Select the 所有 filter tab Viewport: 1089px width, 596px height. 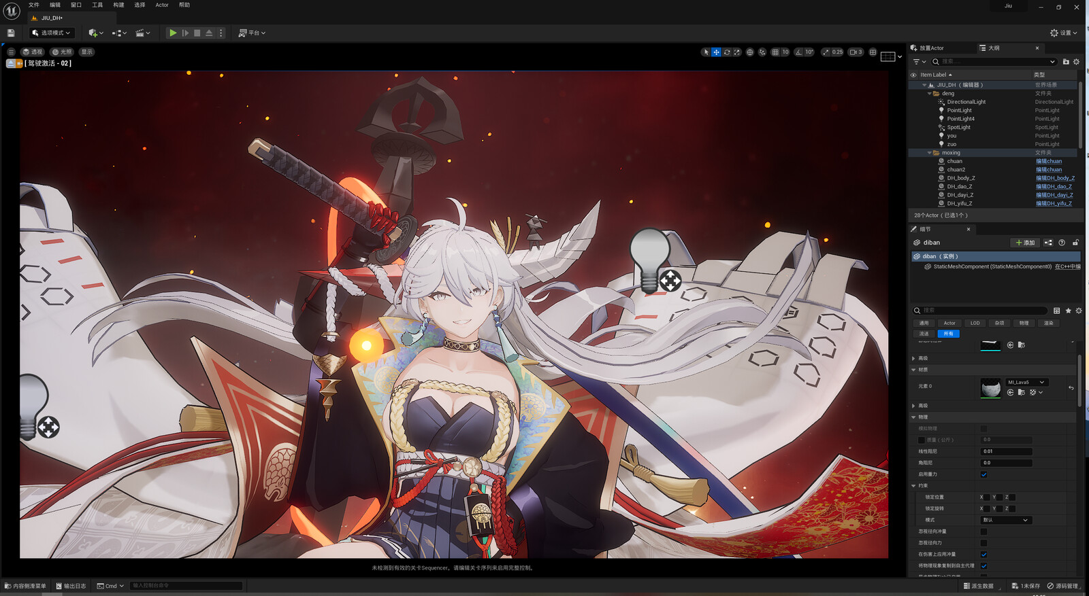coord(948,334)
